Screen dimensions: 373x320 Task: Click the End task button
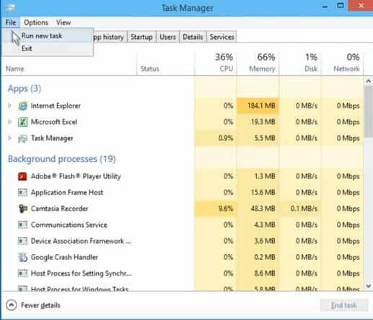tap(344, 306)
